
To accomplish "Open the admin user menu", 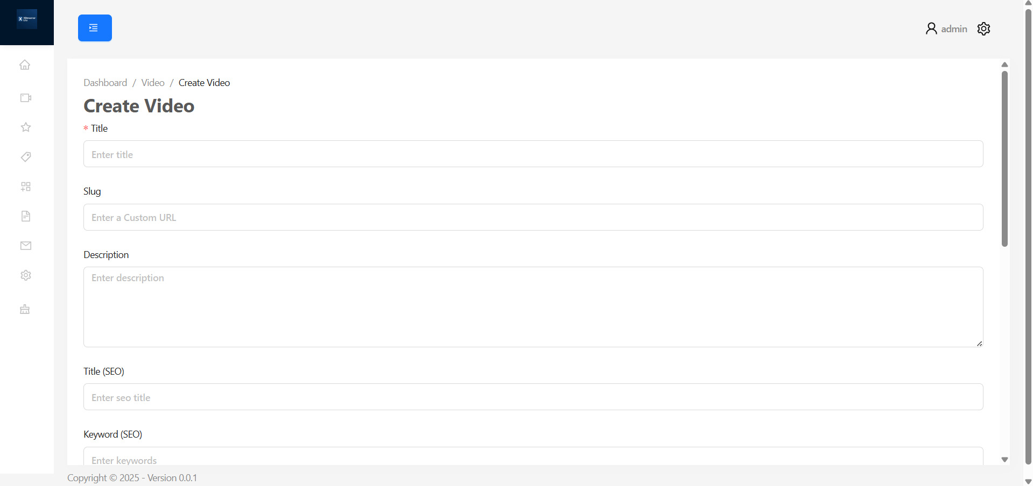I will [946, 28].
